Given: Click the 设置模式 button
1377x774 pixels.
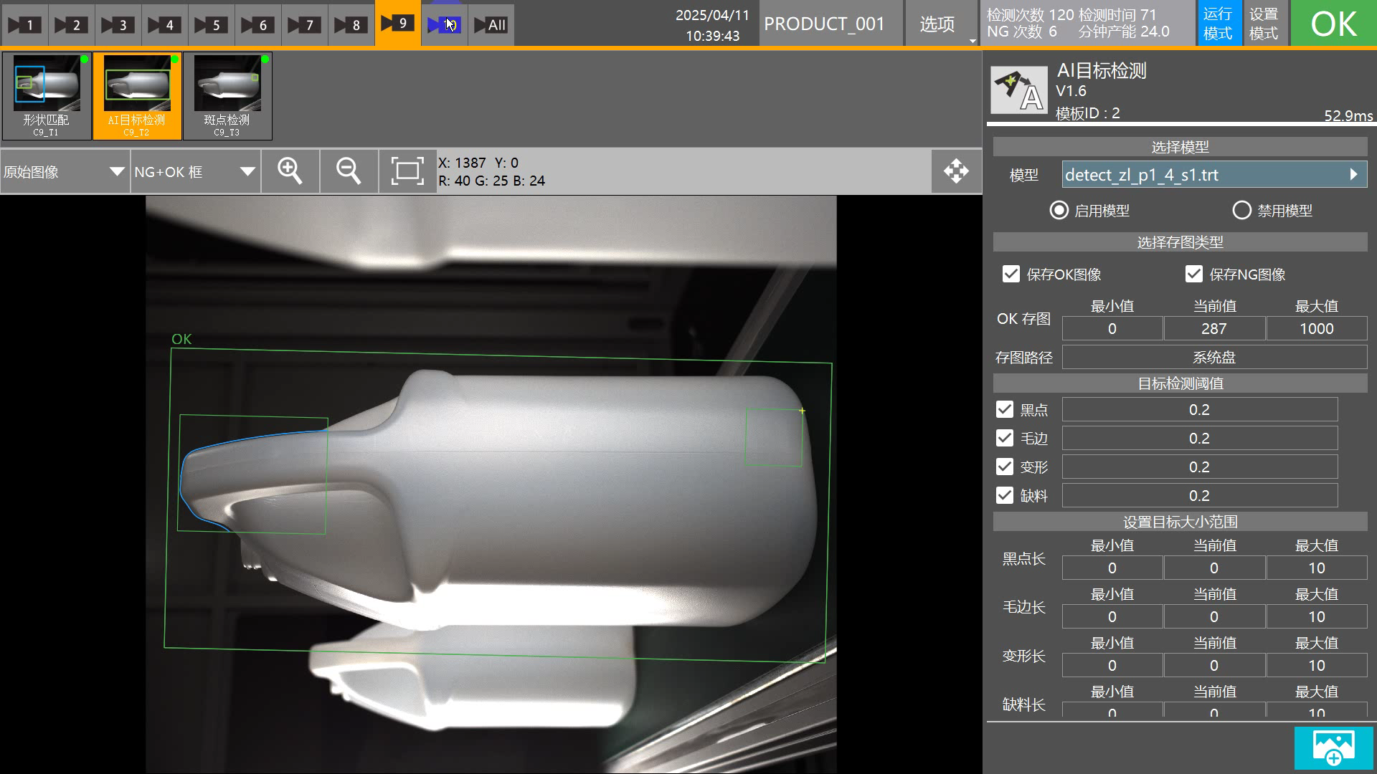Looking at the screenshot, I should pos(1264,24).
